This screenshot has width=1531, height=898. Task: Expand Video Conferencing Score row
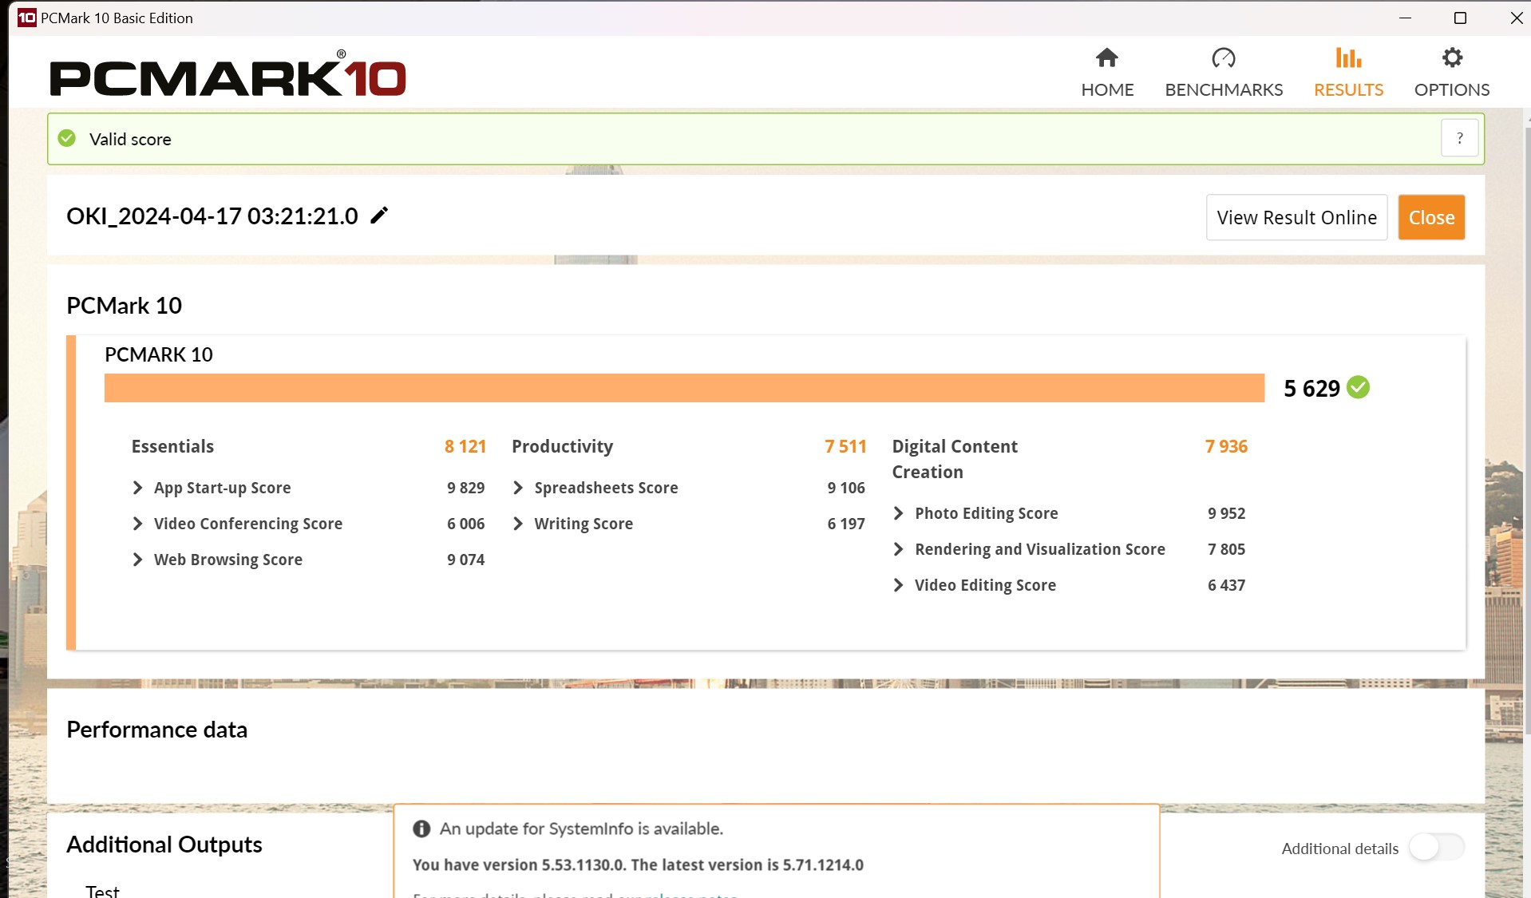coord(138,524)
